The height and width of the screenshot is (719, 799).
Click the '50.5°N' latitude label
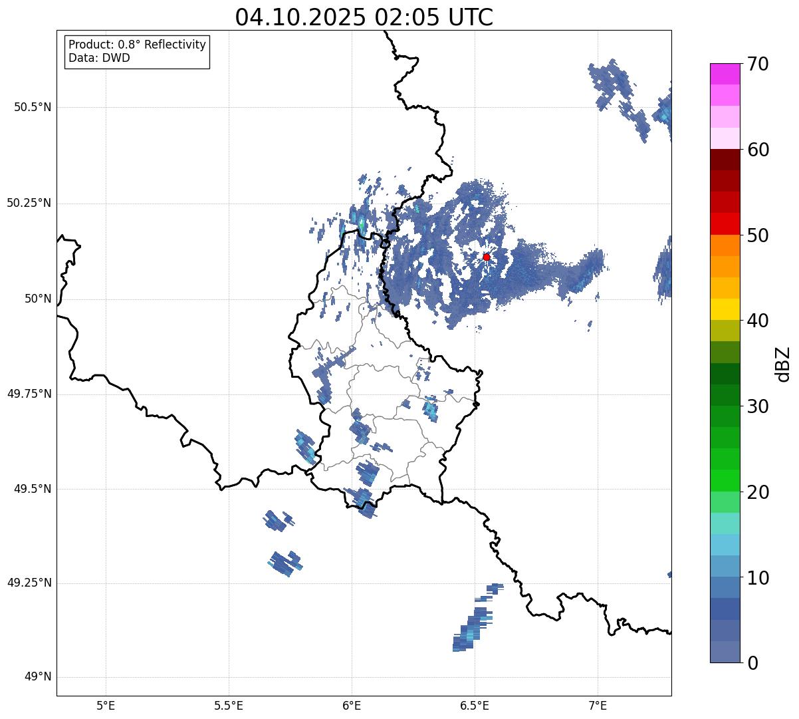tap(33, 107)
